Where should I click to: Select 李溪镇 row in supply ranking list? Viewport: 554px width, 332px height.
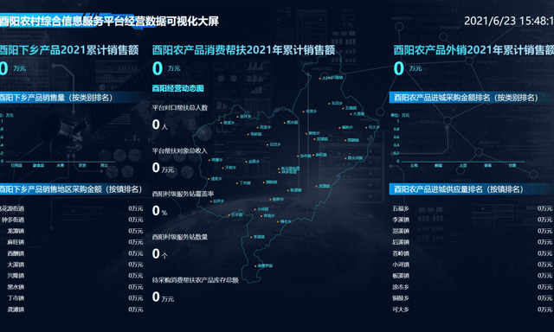[473, 220]
